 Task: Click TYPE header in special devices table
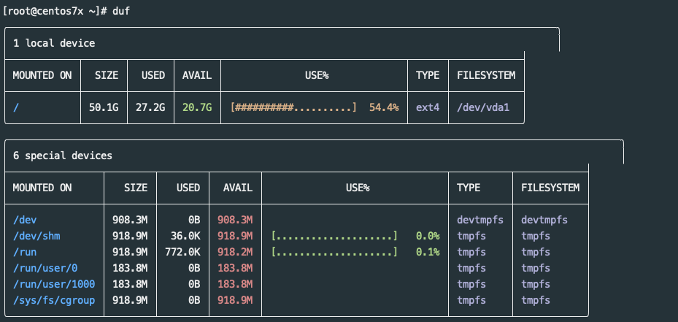point(469,188)
